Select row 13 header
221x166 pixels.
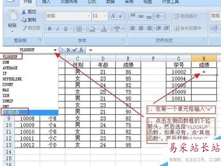[9, 145]
